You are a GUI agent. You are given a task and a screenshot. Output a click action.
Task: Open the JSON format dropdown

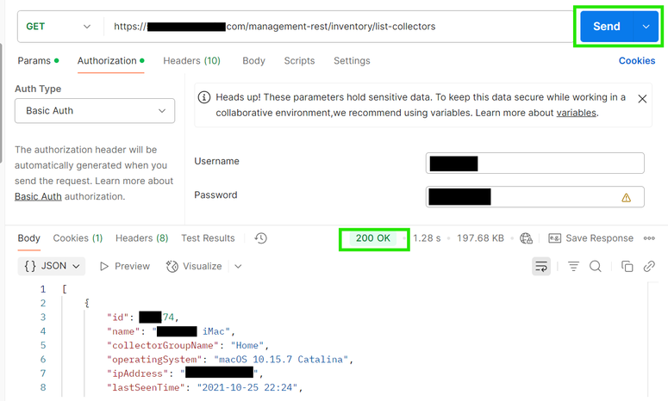pyautogui.click(x=53, y=267)
